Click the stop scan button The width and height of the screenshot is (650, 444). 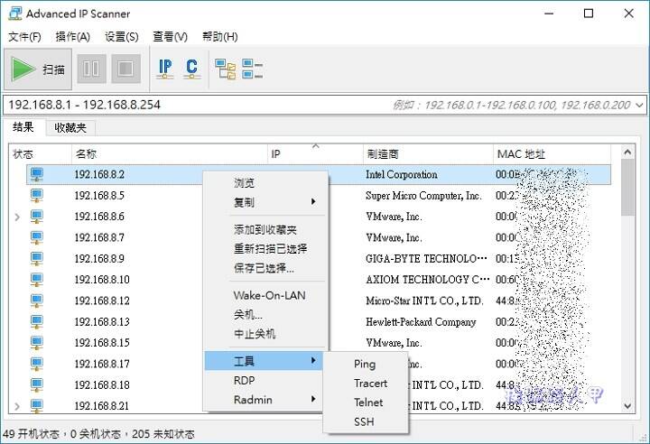point(125,69)
